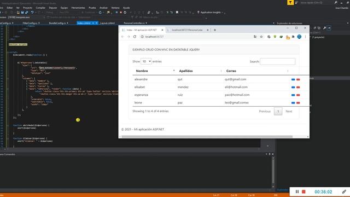The width and height of the screenshot is (350, 197).
Task: Open the Chrome three-dot menu
Action: click(305, 37)
